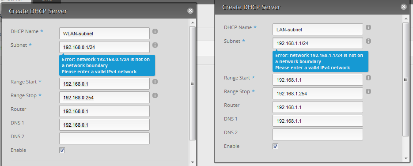Click info icon beside Range Stop 192.168.0.254
The height and width of the screenshot is (166, 413).
click(155, 95)
